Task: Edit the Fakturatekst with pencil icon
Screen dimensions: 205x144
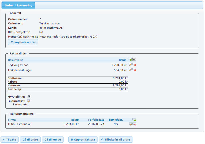Action: click(x=28, y=101)
